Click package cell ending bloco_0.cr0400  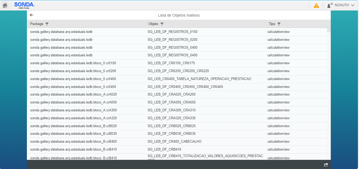click(73, 79)
